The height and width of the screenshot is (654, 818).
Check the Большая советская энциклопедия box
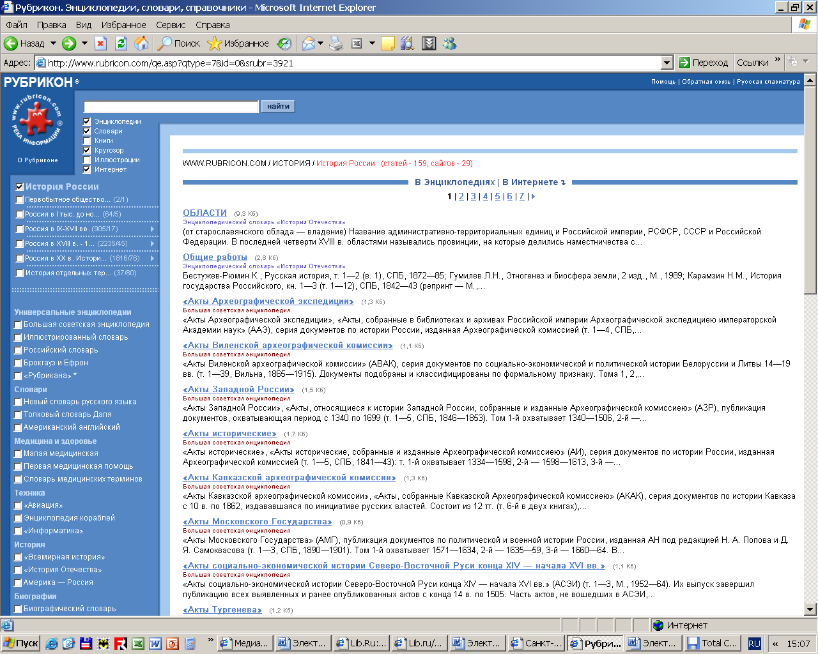pyautogui.click(x=18, y=324)
